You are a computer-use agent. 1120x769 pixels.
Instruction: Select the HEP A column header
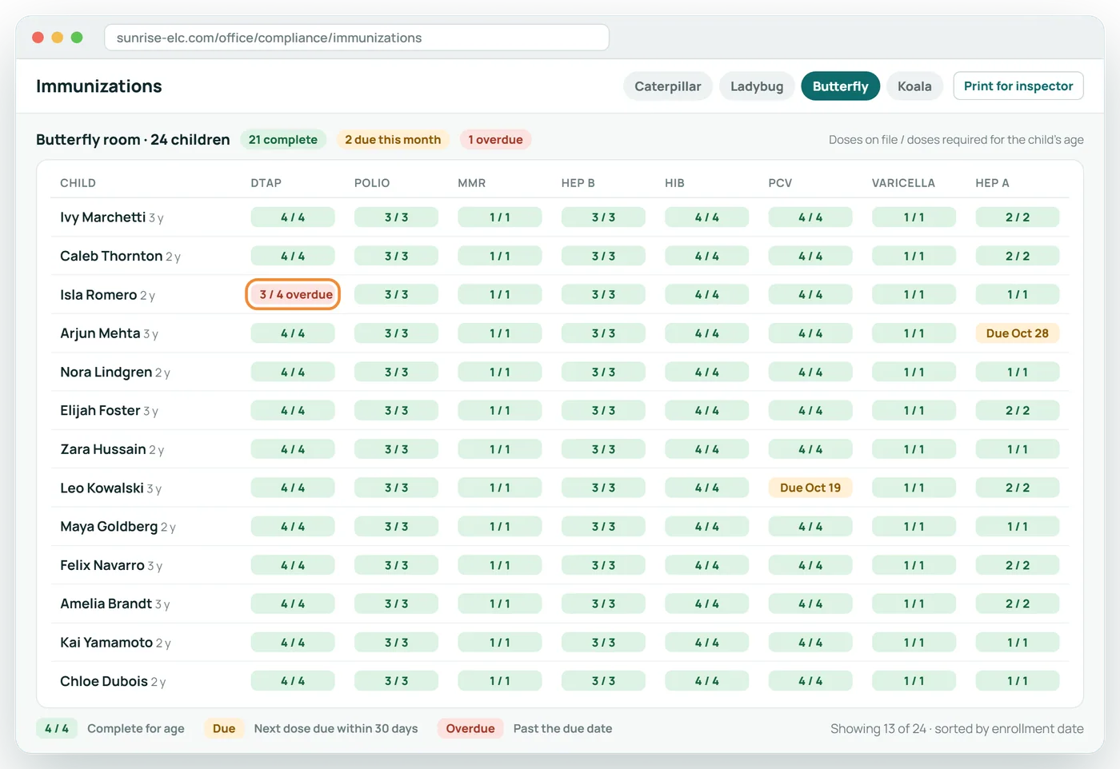[x=992, y=183]
